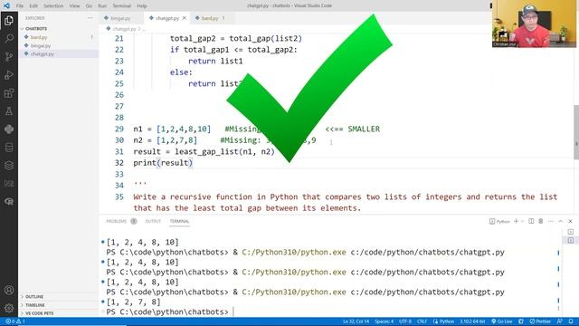This screenshot has width=579, height=326.
Task: Open errors and warnings status indicator
Action: pos(15,321)
